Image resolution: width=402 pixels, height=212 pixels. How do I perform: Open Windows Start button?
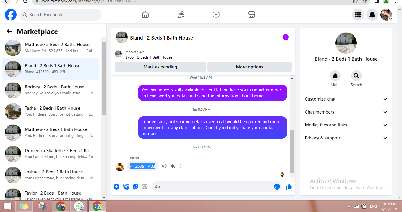[7, 206]
